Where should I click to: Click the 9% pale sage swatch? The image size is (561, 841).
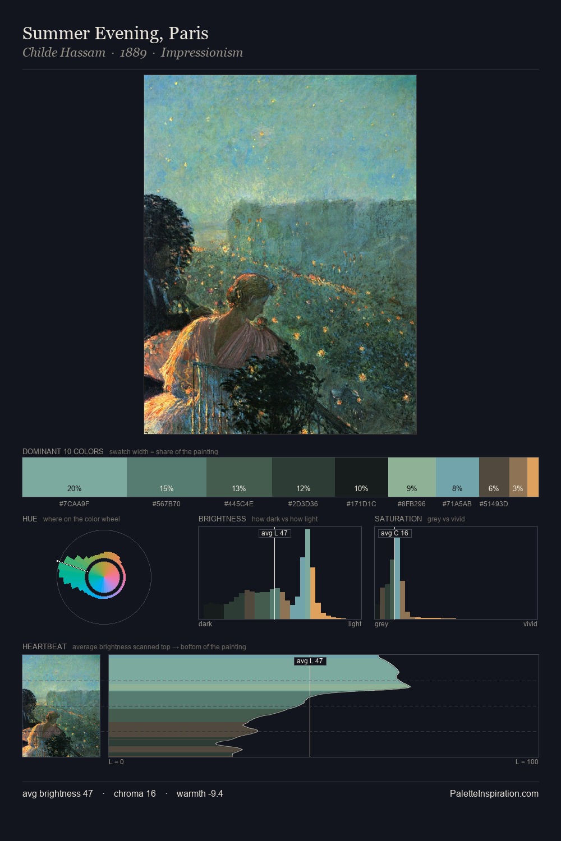click(412, 477)
